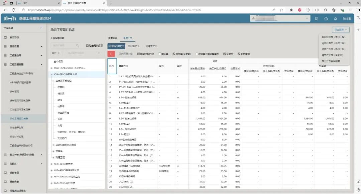The height and width of the screenshot is (194, 361).
Task: Open browser more options ellipsis
Action: 350,10
